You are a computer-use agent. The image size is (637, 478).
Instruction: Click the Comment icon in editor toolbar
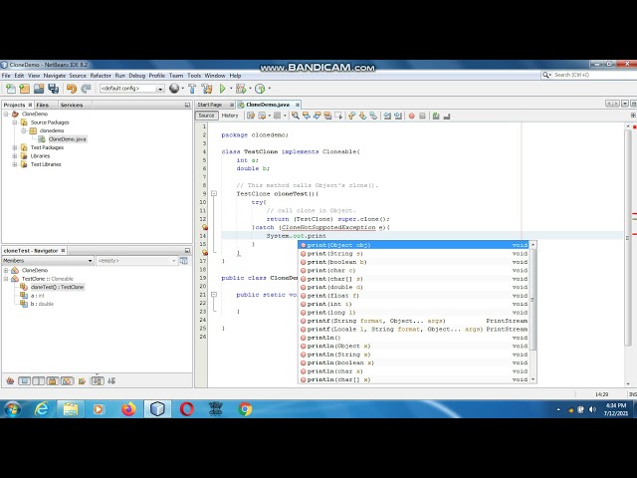(x=436, y=116)
